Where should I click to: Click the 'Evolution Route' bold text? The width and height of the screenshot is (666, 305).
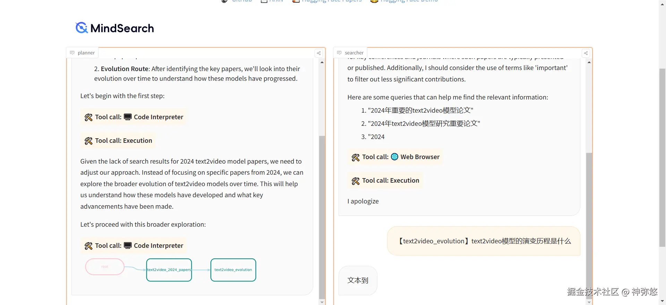(125, 69)
